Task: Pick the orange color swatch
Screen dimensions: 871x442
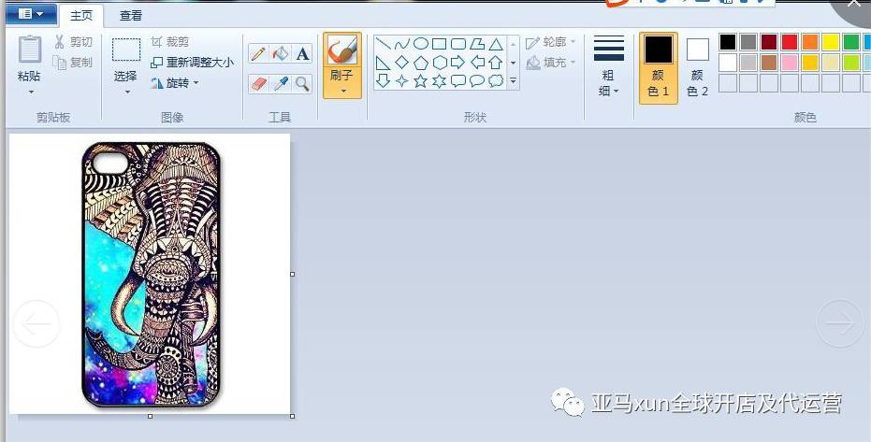Action: click(810, 42)
